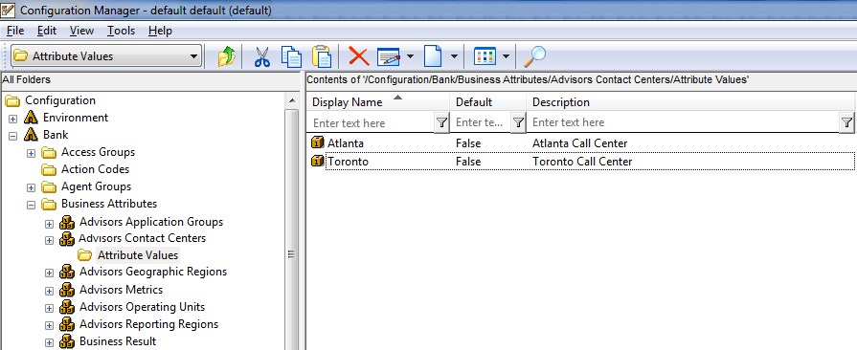Screen dimensions: 857x350
Task: Click the Views grid icon
Action: click(x=485, y=56)
